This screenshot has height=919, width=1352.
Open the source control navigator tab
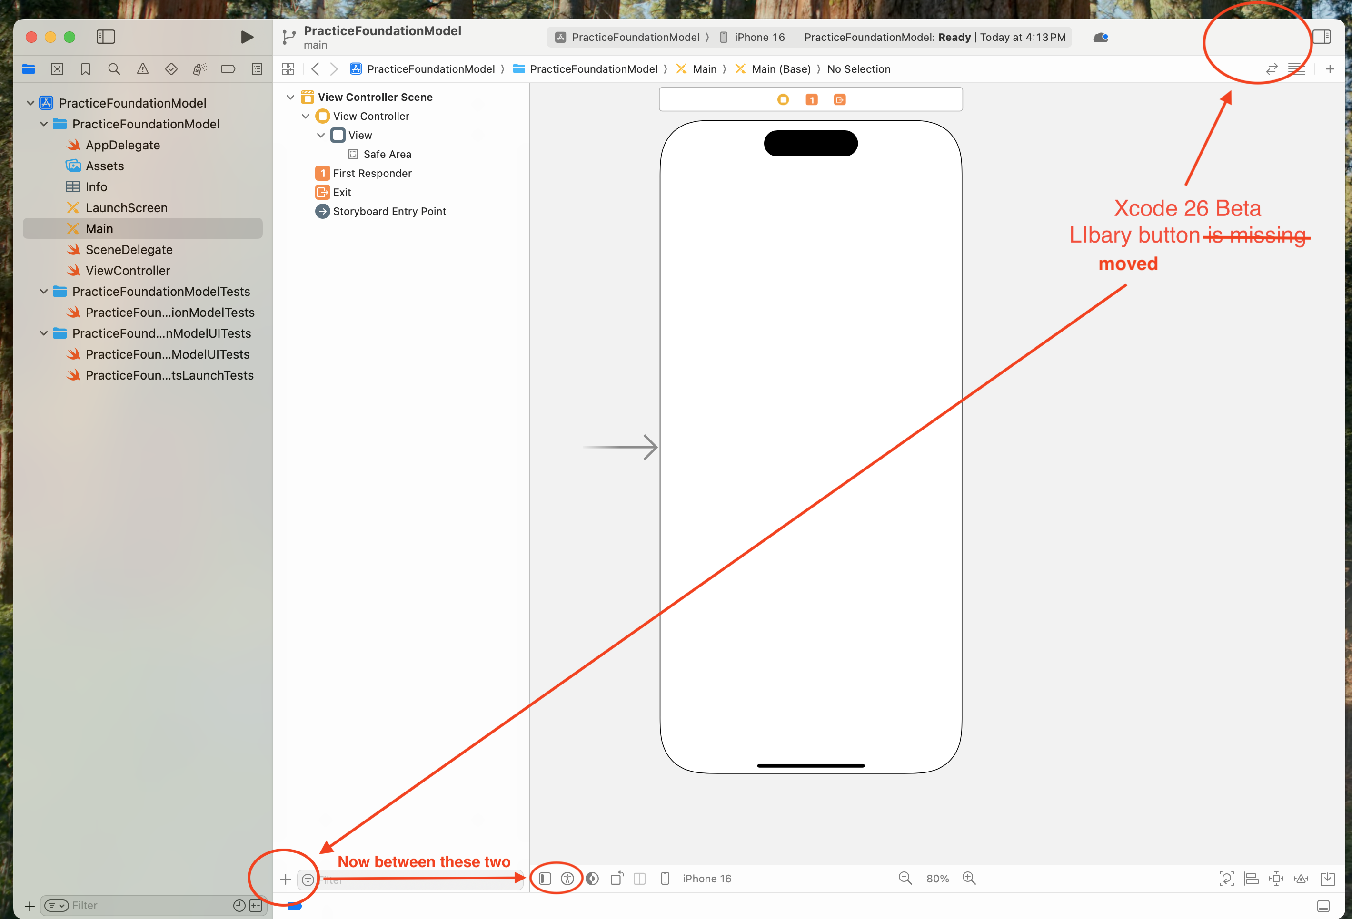57,69
